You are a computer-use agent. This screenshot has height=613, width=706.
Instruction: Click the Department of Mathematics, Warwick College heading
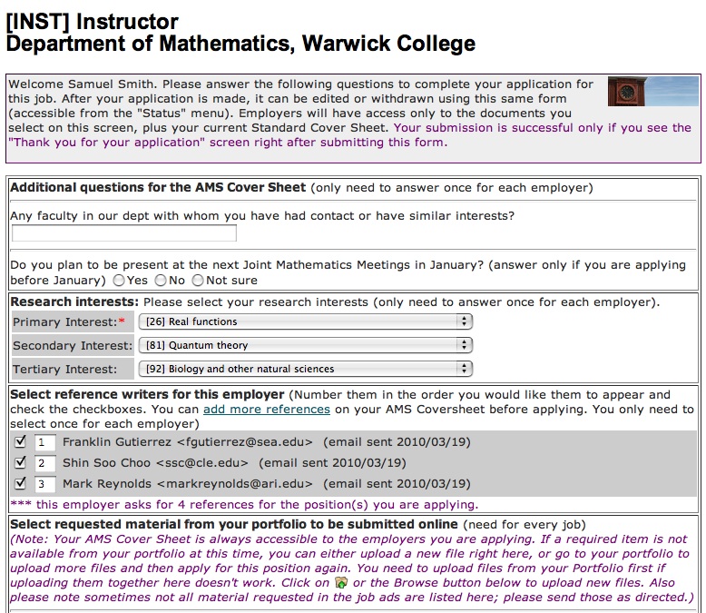coord(240,44)
